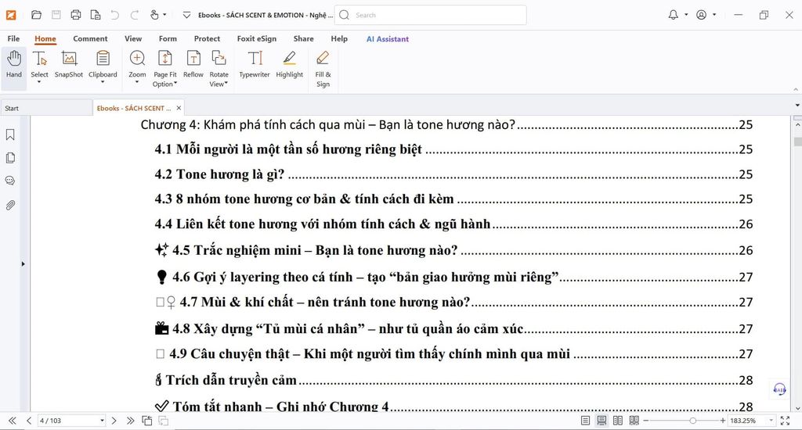Image resolution: width=802 pixels, height=430 pixels.
Task: Select the Typewriter tool
Action: point(255,64)
